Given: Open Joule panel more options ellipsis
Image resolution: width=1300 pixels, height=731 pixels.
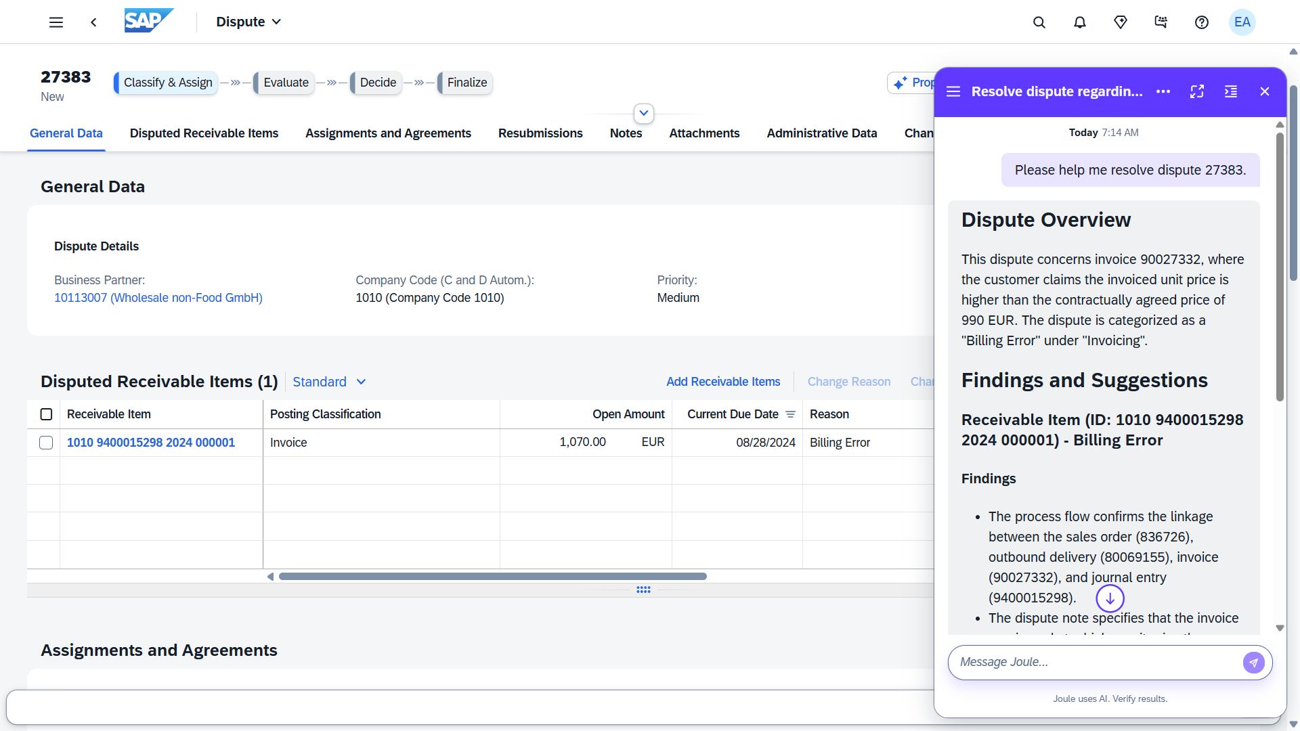Looking at the screenshot, I should click(x=1163, y=91).
